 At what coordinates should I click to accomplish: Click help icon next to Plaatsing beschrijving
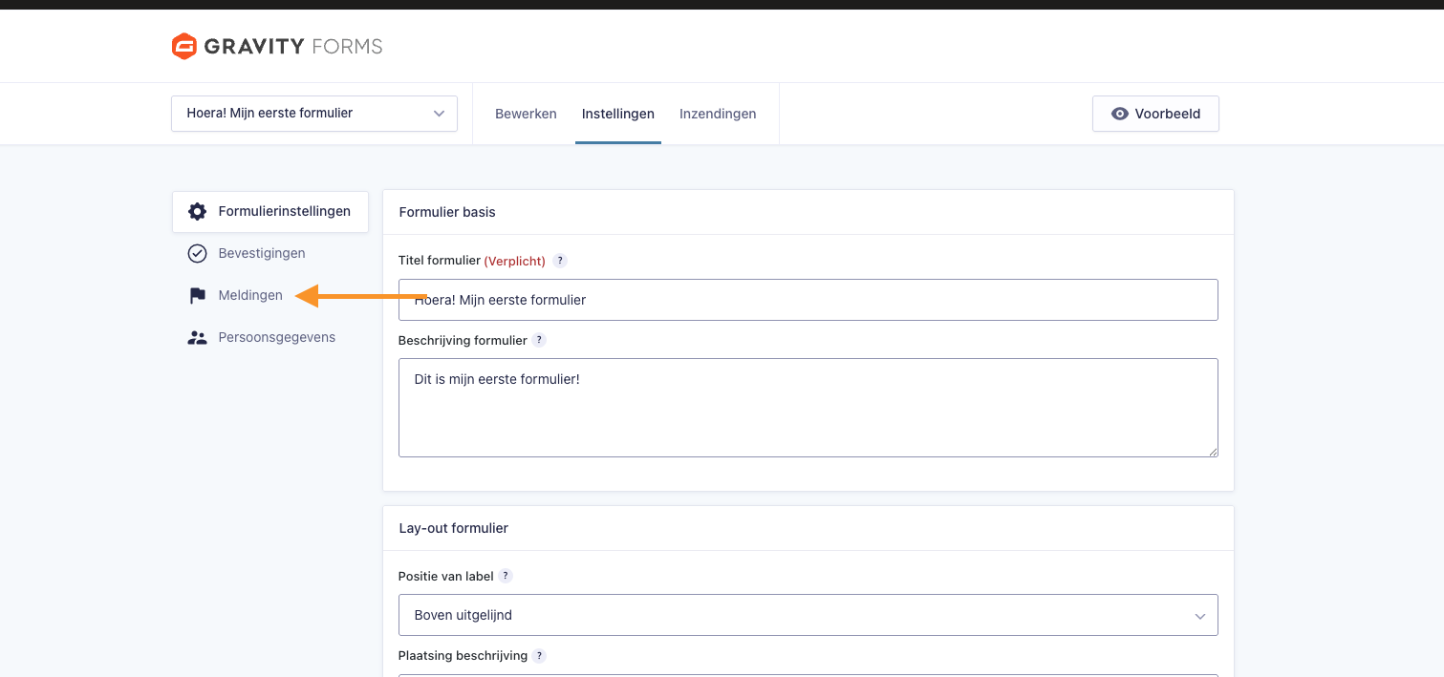(x=539, y=656)
